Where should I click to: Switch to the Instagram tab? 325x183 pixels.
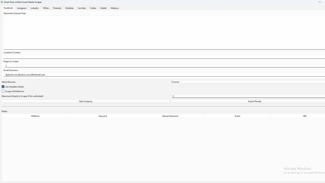click(x=22, y=8)
